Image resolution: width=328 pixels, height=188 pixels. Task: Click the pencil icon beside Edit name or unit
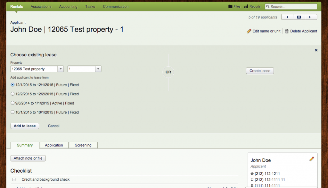(x=249, y=31)
